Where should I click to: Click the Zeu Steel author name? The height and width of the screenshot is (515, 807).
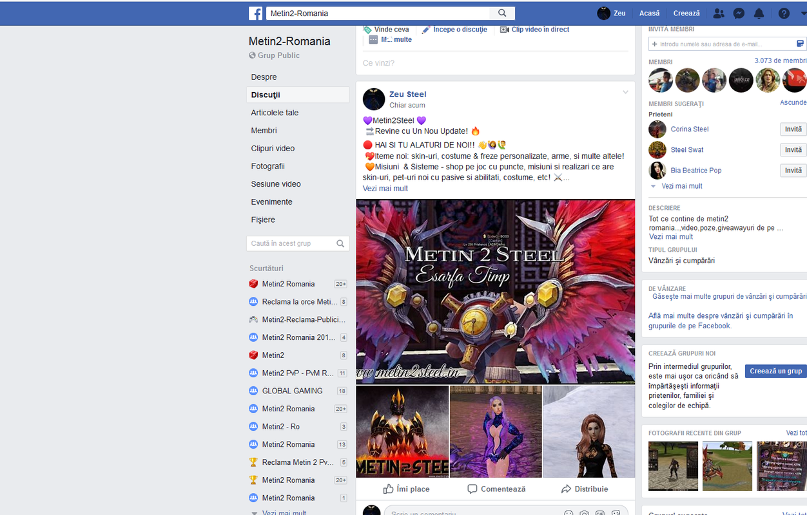click(407, 94)
